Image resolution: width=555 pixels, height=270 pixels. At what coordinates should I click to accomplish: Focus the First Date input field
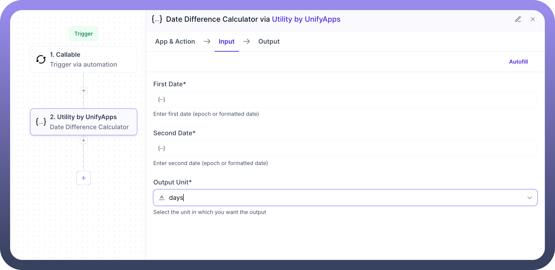pos(349,99)
